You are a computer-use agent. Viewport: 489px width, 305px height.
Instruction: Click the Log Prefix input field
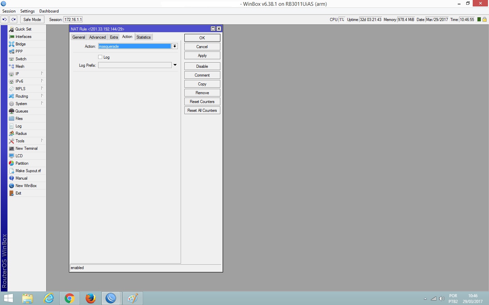pyautogui.click(x=135, y=65)
